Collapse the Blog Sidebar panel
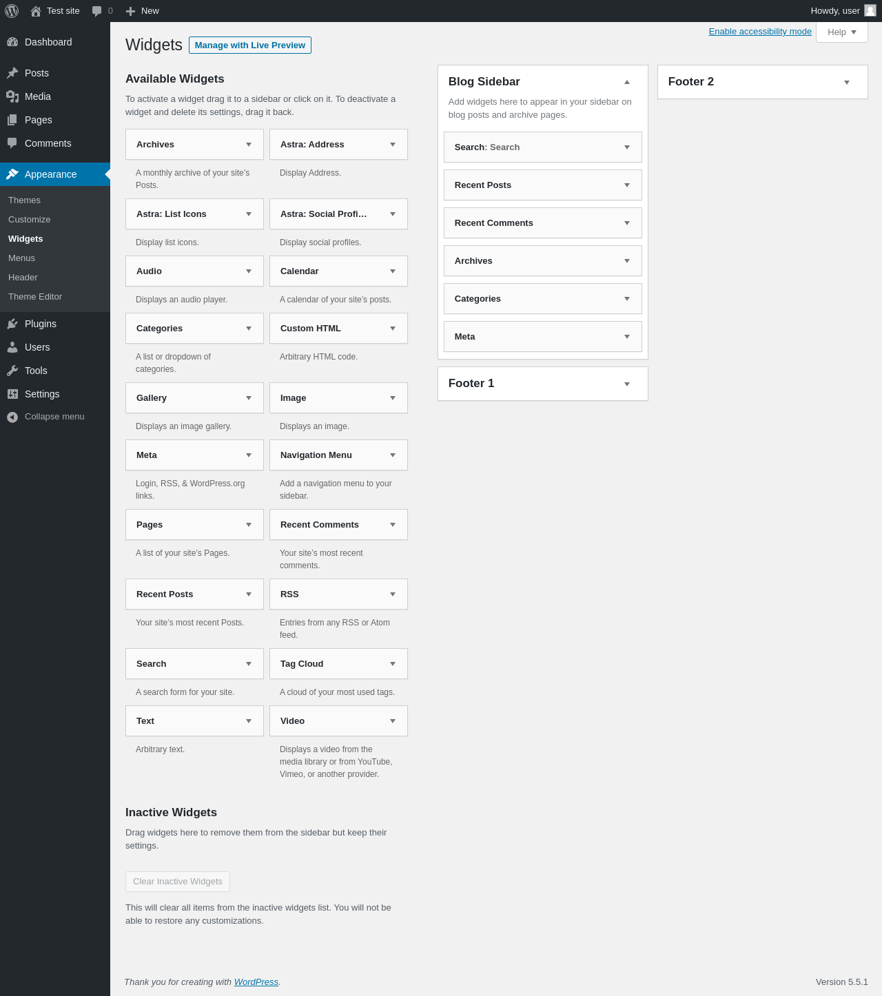Screen dimensions: 882x996 627,82
